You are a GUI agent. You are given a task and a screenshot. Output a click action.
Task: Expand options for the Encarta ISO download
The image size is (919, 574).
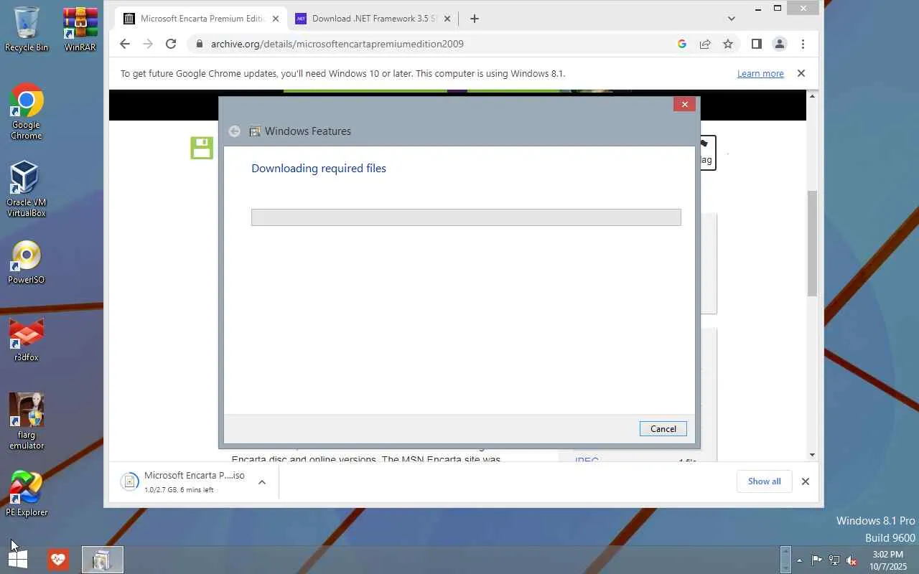[262, 482]
